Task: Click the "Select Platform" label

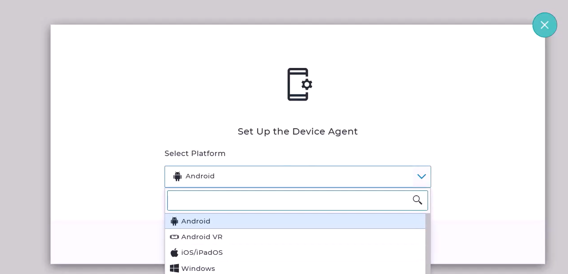Action: coord(195,153)
